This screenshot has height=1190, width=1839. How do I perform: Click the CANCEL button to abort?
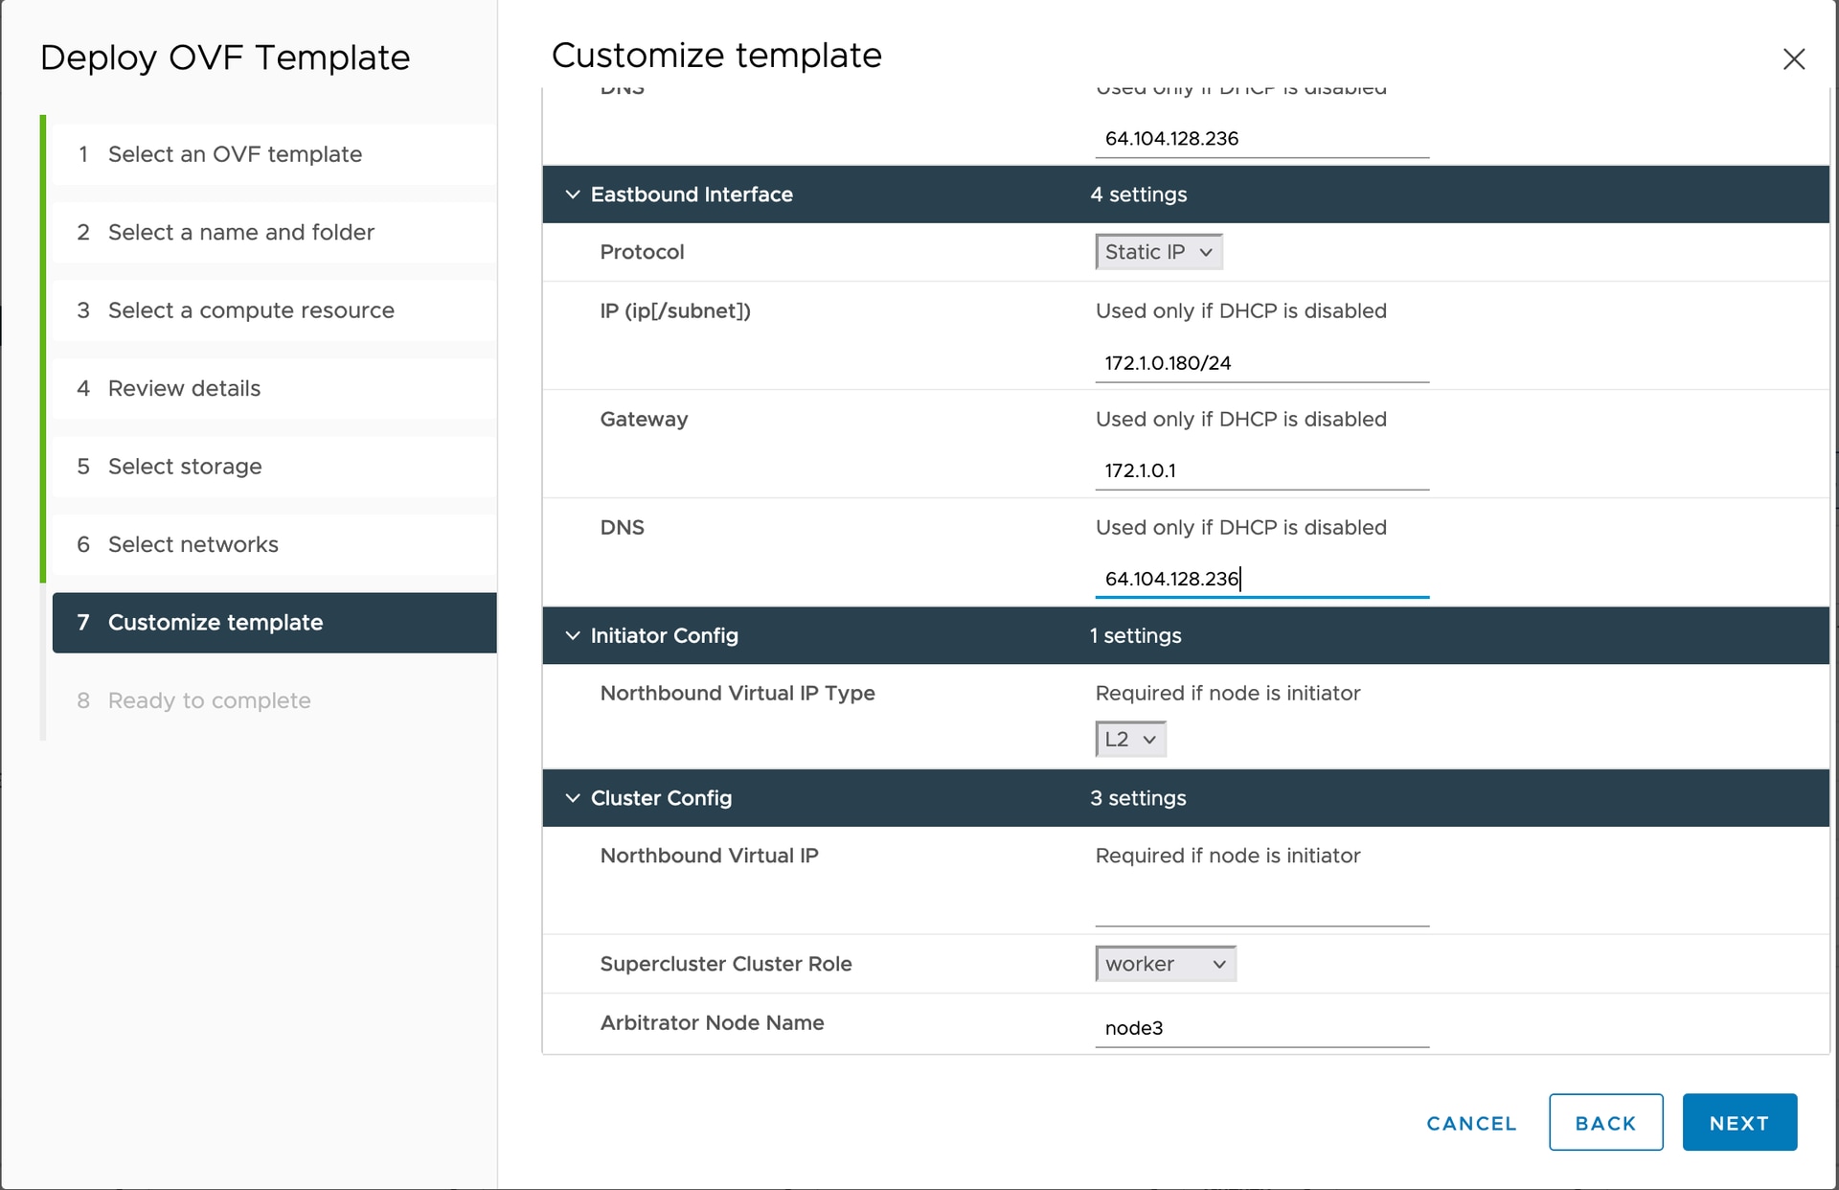coord(1472,1122)
